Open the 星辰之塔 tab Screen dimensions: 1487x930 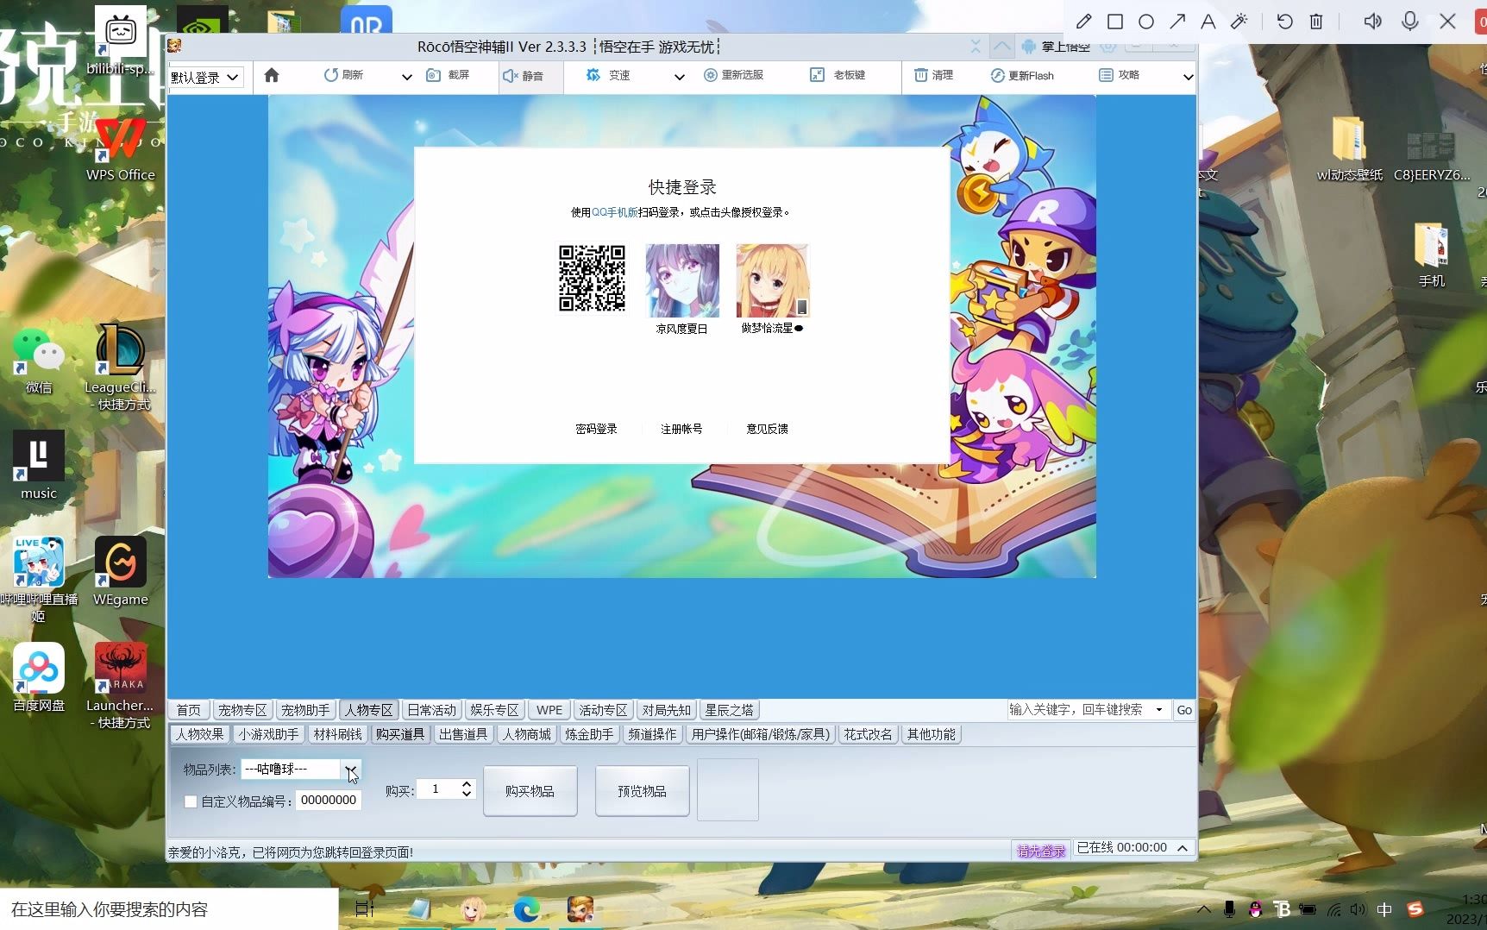point(729,710)
